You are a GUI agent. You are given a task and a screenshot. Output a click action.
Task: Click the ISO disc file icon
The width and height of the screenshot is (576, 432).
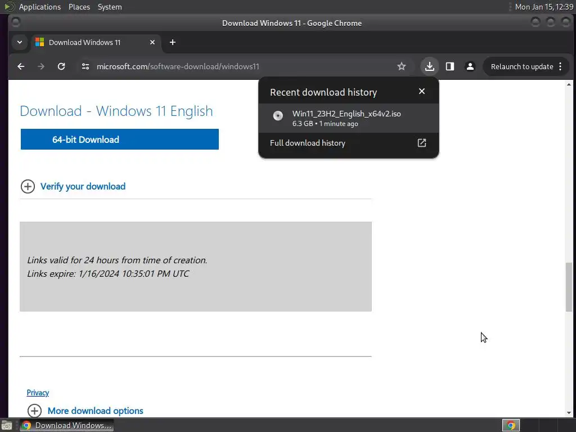point(278,116)
